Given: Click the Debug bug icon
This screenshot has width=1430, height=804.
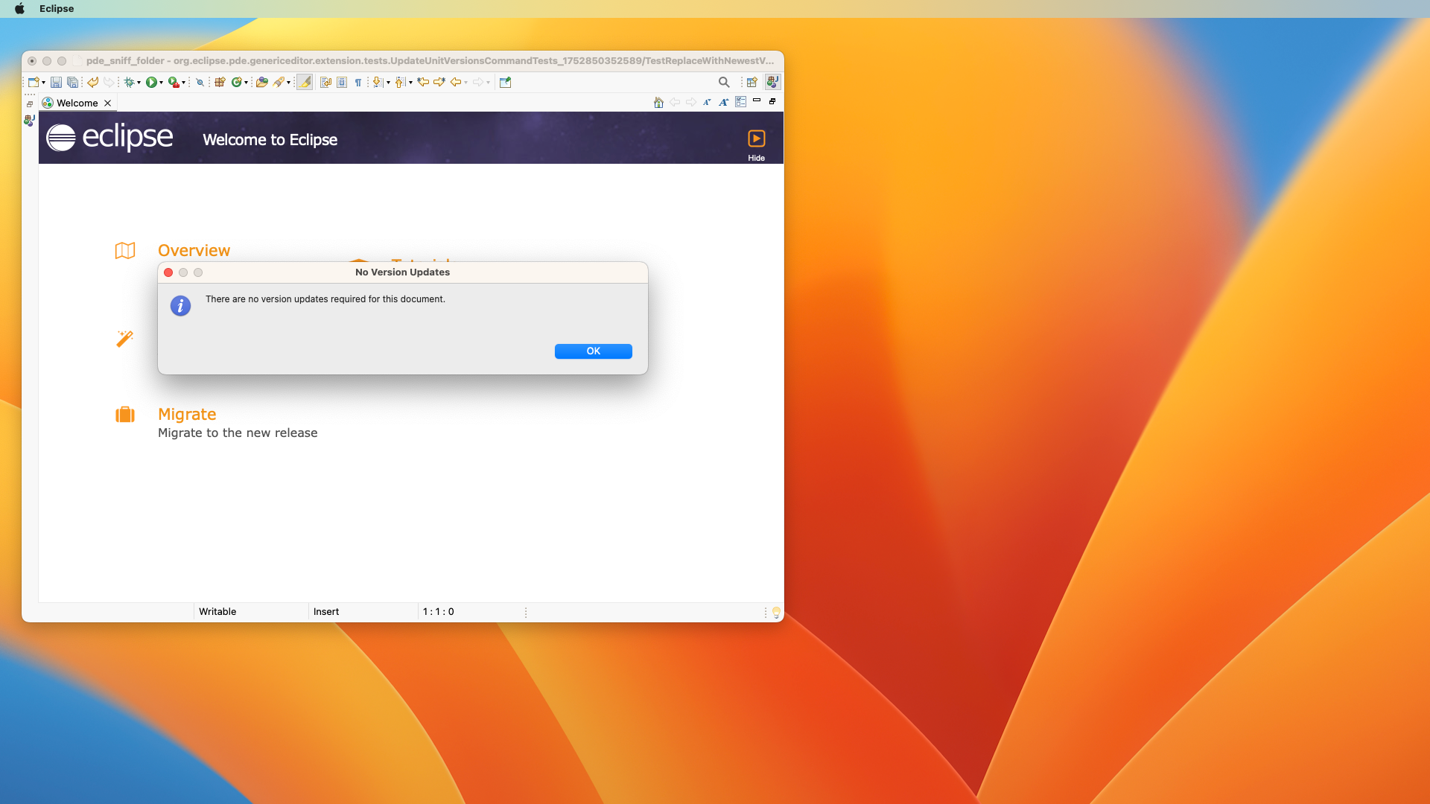Looking at the screenshot, I should (x=129, y=83).
